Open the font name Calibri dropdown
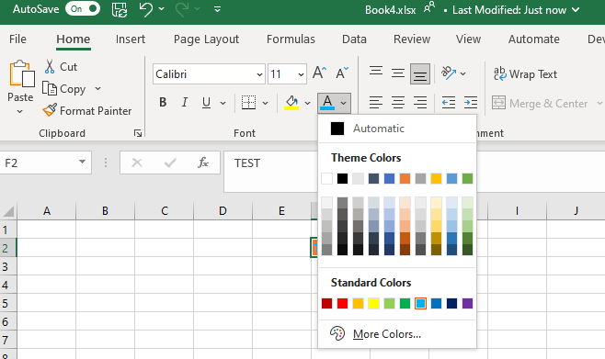 pos(259,74)
